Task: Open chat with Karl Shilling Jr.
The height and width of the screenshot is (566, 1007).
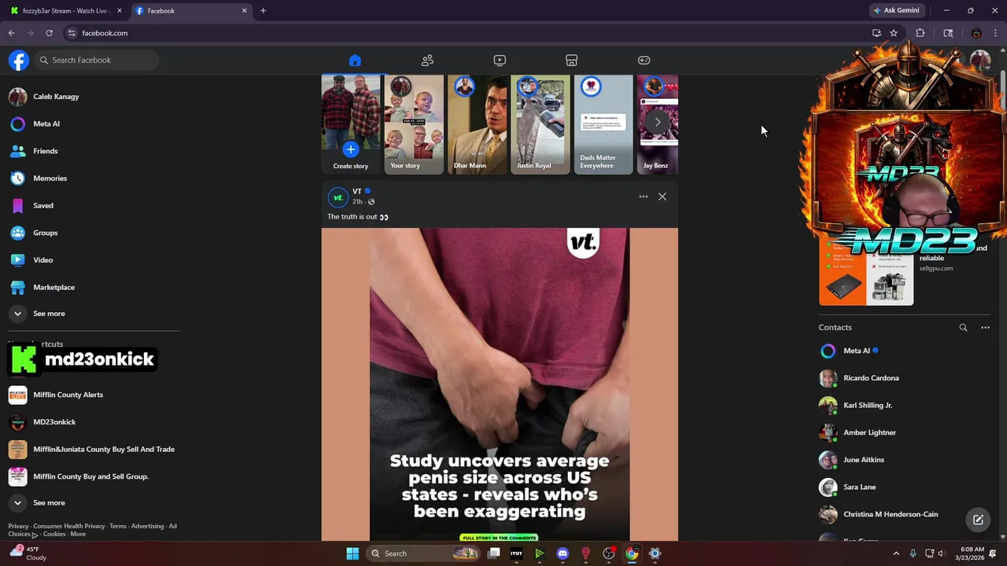Action: click(x=905, y=406)
